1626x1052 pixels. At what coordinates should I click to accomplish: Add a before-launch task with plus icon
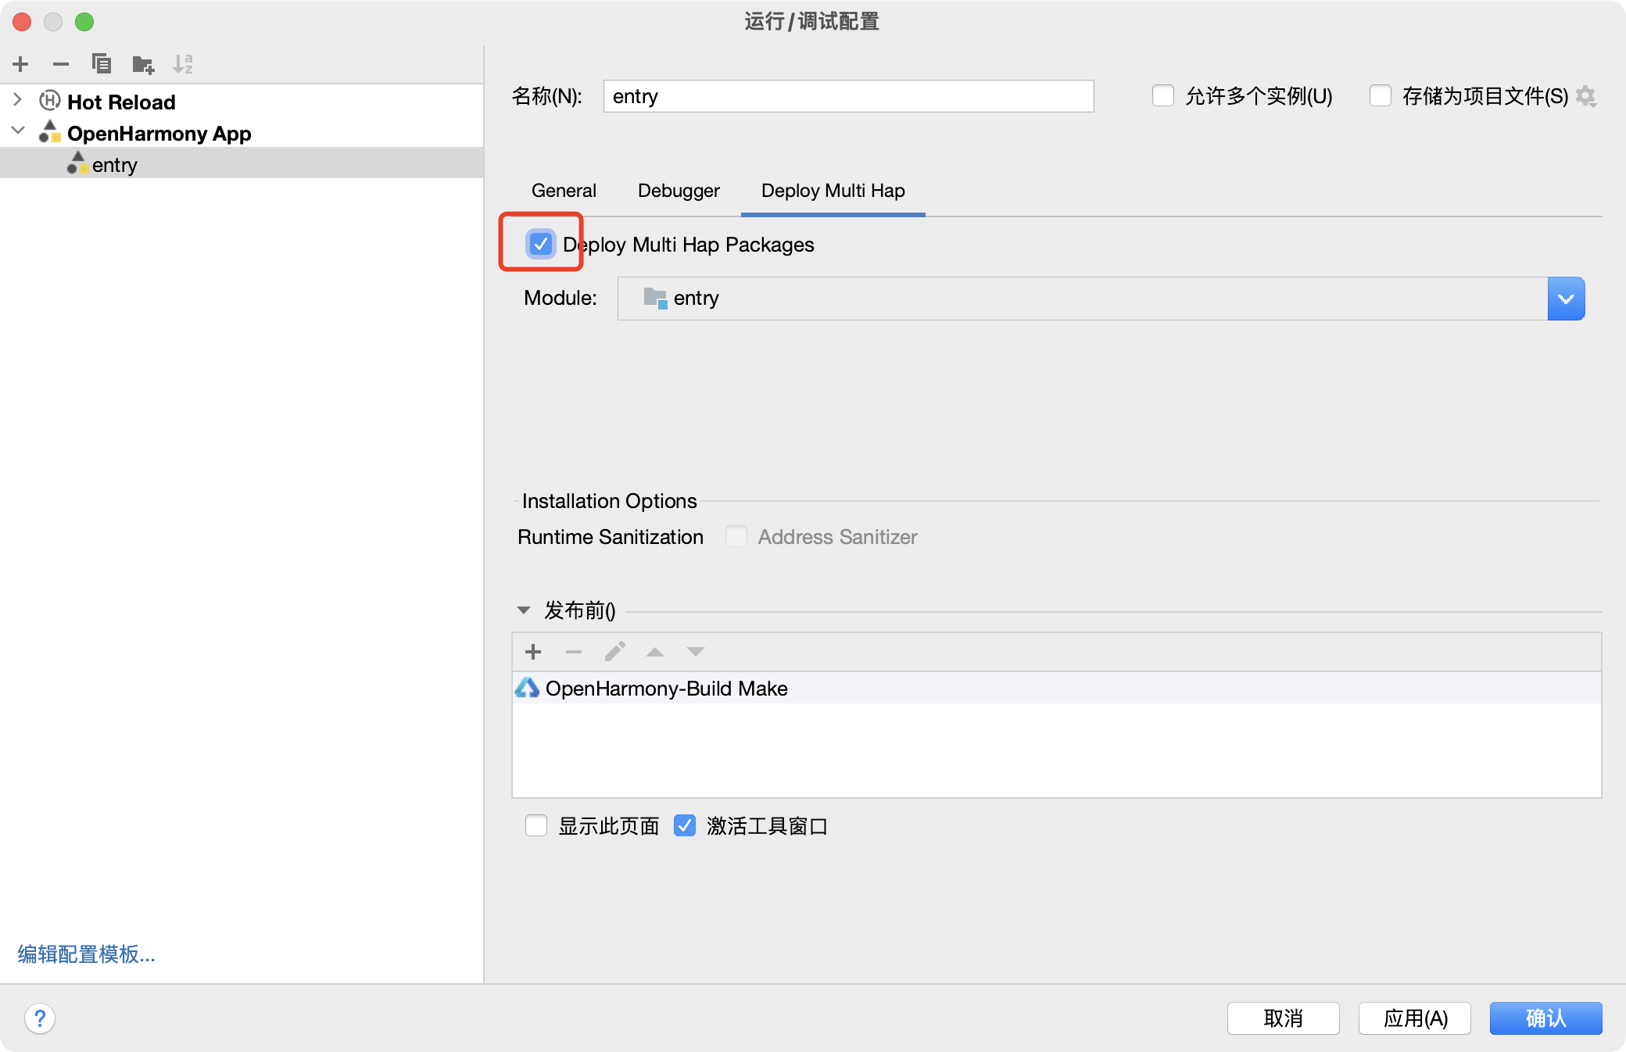point(533,652)
